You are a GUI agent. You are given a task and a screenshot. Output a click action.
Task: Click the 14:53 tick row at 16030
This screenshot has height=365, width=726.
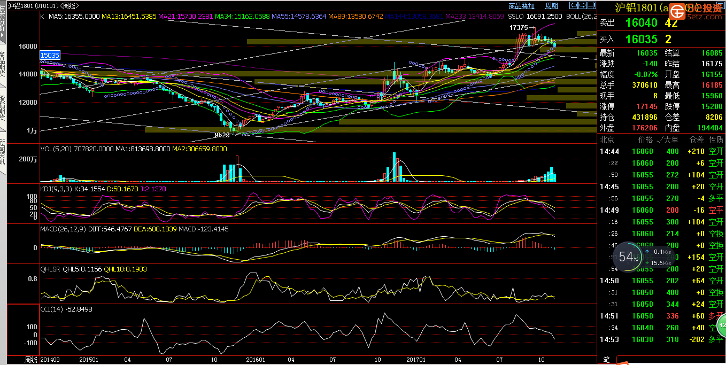pyautogui.click(x=661, y=339)
